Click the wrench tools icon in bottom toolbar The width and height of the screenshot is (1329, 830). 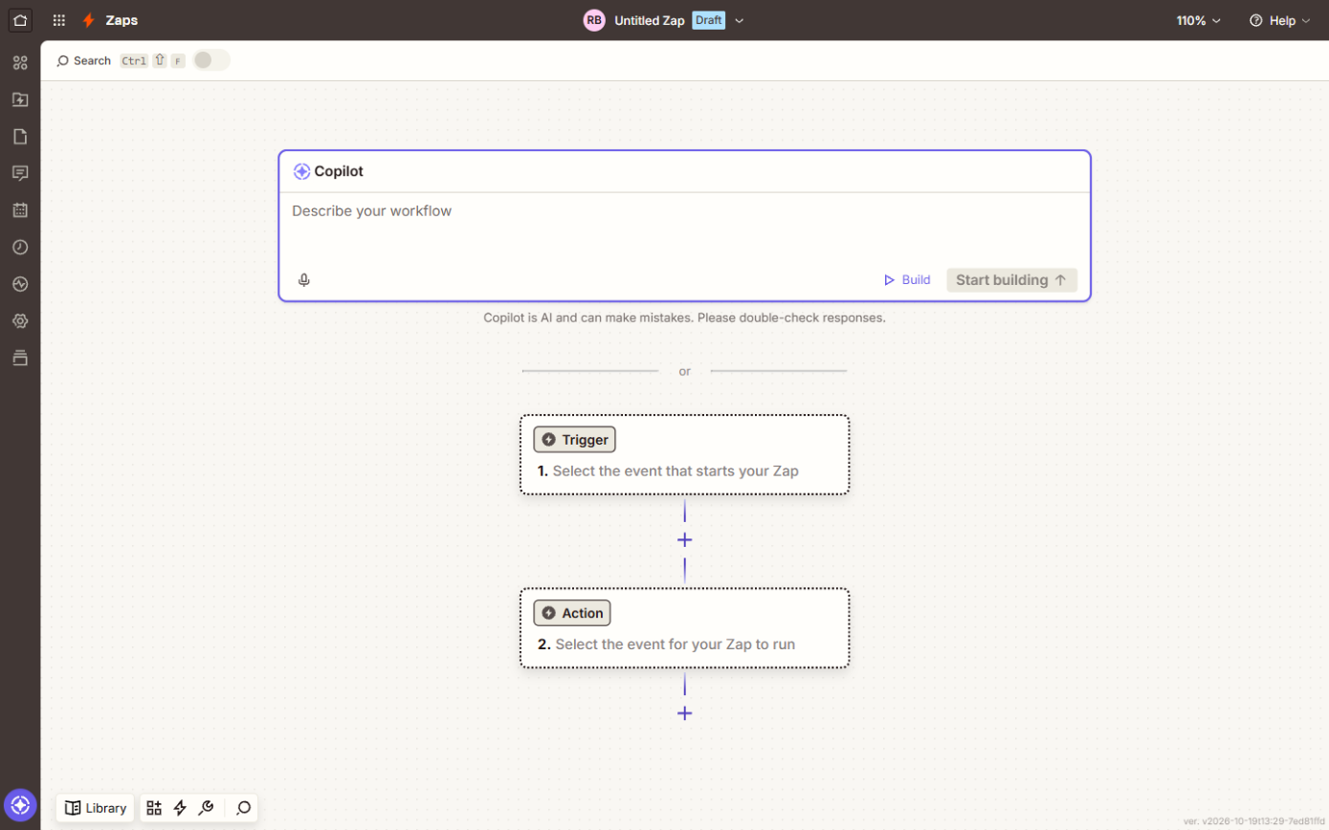point(206,808)
